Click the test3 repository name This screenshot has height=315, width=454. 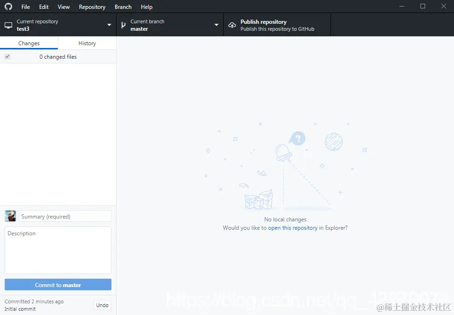click(23, 29)
